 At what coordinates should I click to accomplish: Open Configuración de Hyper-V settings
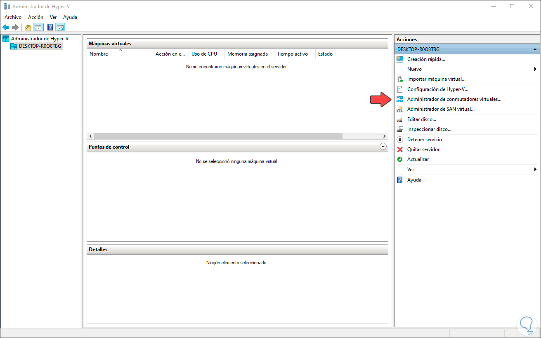click(437, 89)
